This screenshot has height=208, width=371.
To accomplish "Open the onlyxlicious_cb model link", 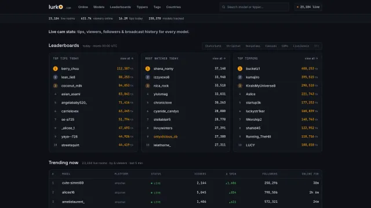I will click(x=165, y=136).
